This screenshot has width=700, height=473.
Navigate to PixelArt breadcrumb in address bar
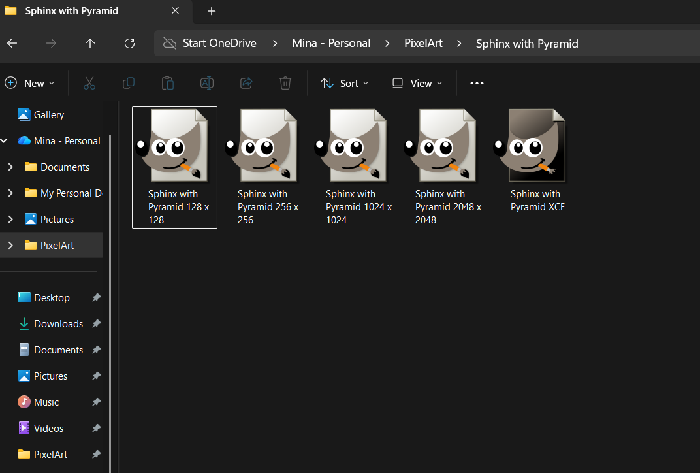(x=423, y=43)
